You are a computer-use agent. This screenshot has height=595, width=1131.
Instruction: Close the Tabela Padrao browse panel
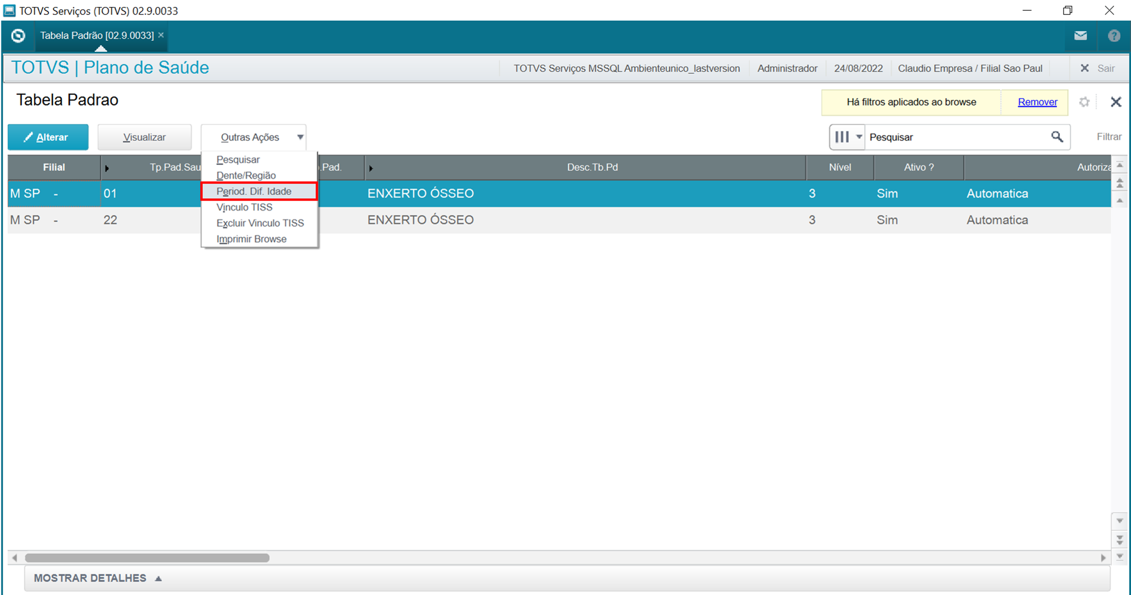[1116, 102]
